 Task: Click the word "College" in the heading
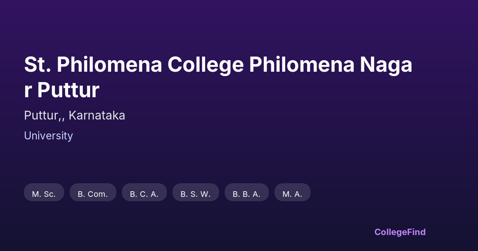(x=206, y=65)
